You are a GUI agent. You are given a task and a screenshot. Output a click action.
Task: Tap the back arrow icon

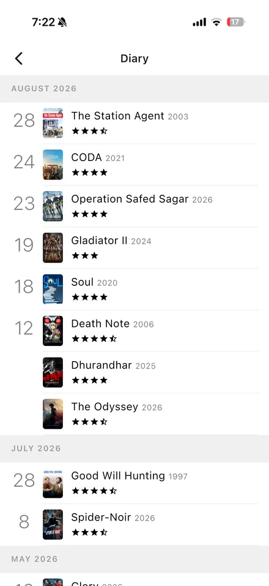point(19,58)
